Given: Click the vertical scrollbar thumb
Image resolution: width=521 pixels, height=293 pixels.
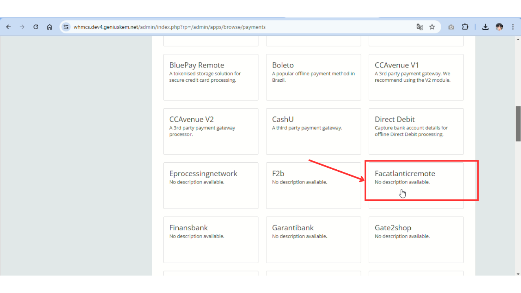Looking at the screenshot, I should [x=518, y=124].
